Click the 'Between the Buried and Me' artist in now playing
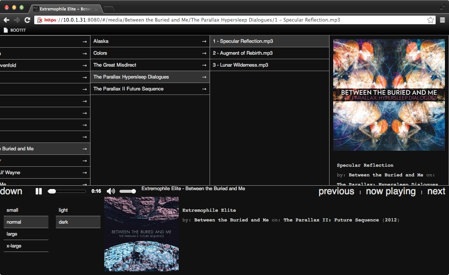This screenshot has height=275, width=449. click(x=231, y=220)
